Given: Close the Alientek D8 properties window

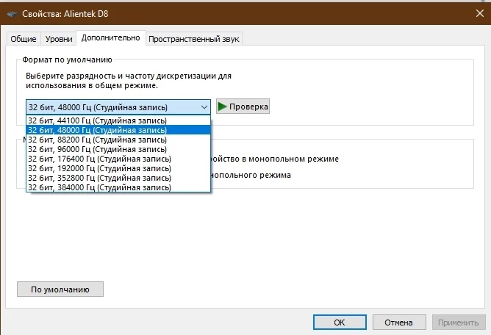Looking at the screenshot, I should coord(480,13).
